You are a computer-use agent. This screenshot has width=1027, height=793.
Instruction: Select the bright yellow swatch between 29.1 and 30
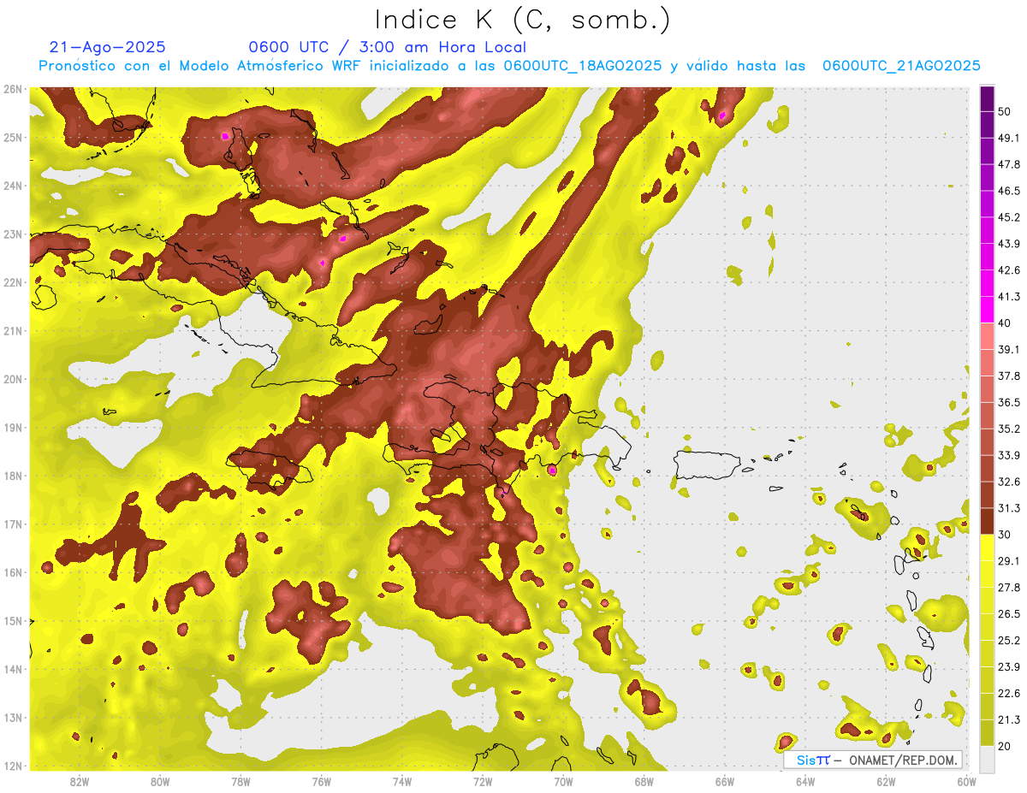tap(987, 547)
